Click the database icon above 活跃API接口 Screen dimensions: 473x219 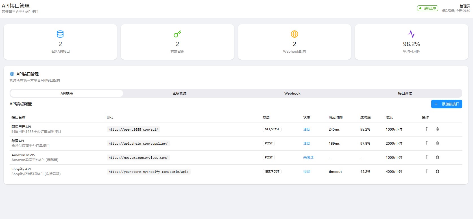[60, 34]
